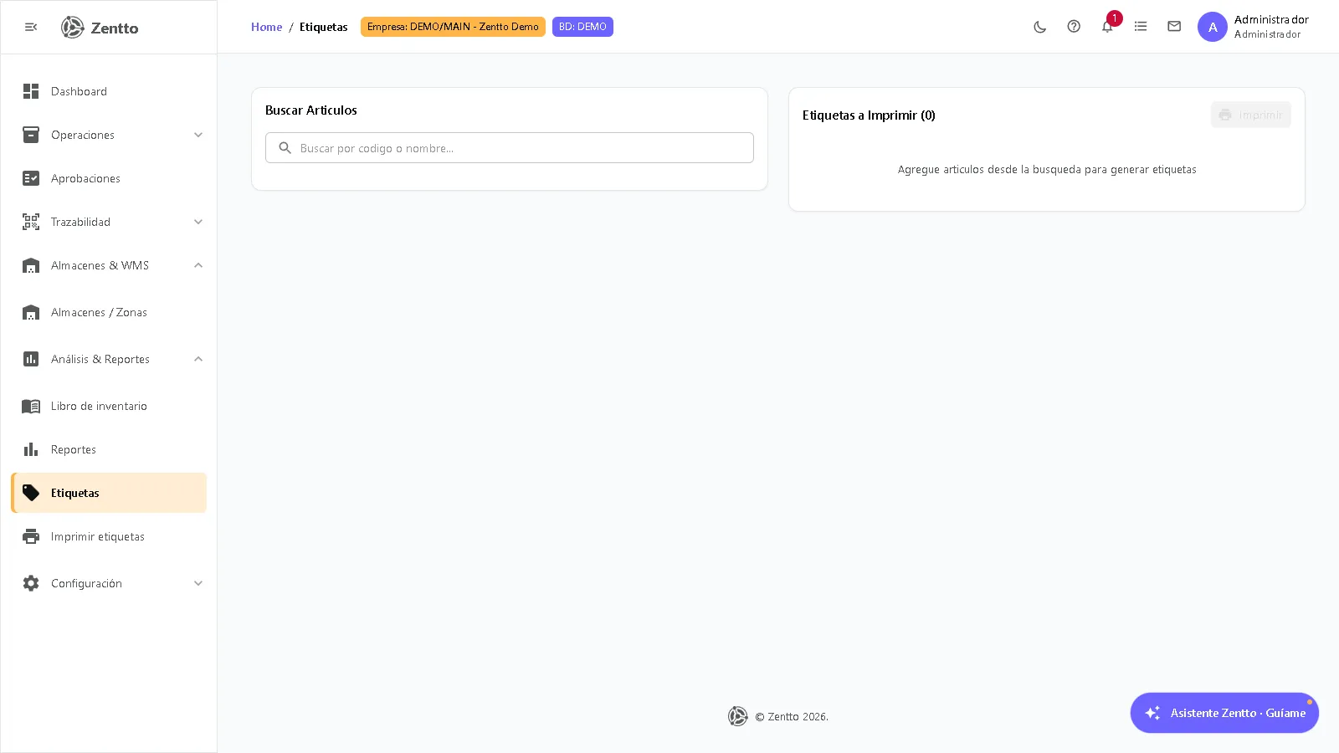
Task: Open the mail inbox icon
Action: coord(1174,27)
